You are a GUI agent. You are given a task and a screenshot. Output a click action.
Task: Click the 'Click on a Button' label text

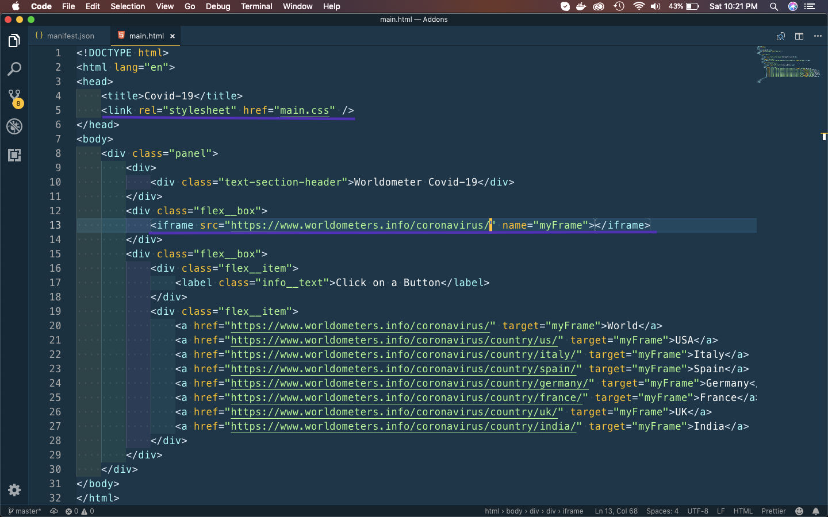(x=388, y=283)
